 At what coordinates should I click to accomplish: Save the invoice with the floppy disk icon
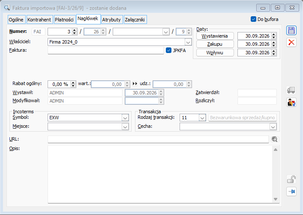tap(291, 31)
